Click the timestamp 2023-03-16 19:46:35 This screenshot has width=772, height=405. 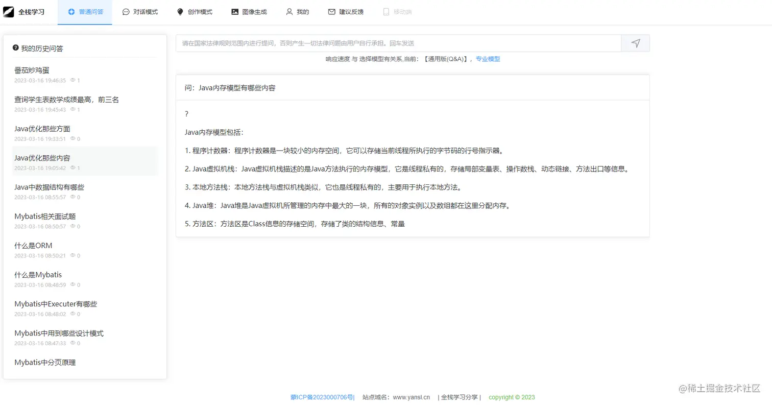[40, 80]
